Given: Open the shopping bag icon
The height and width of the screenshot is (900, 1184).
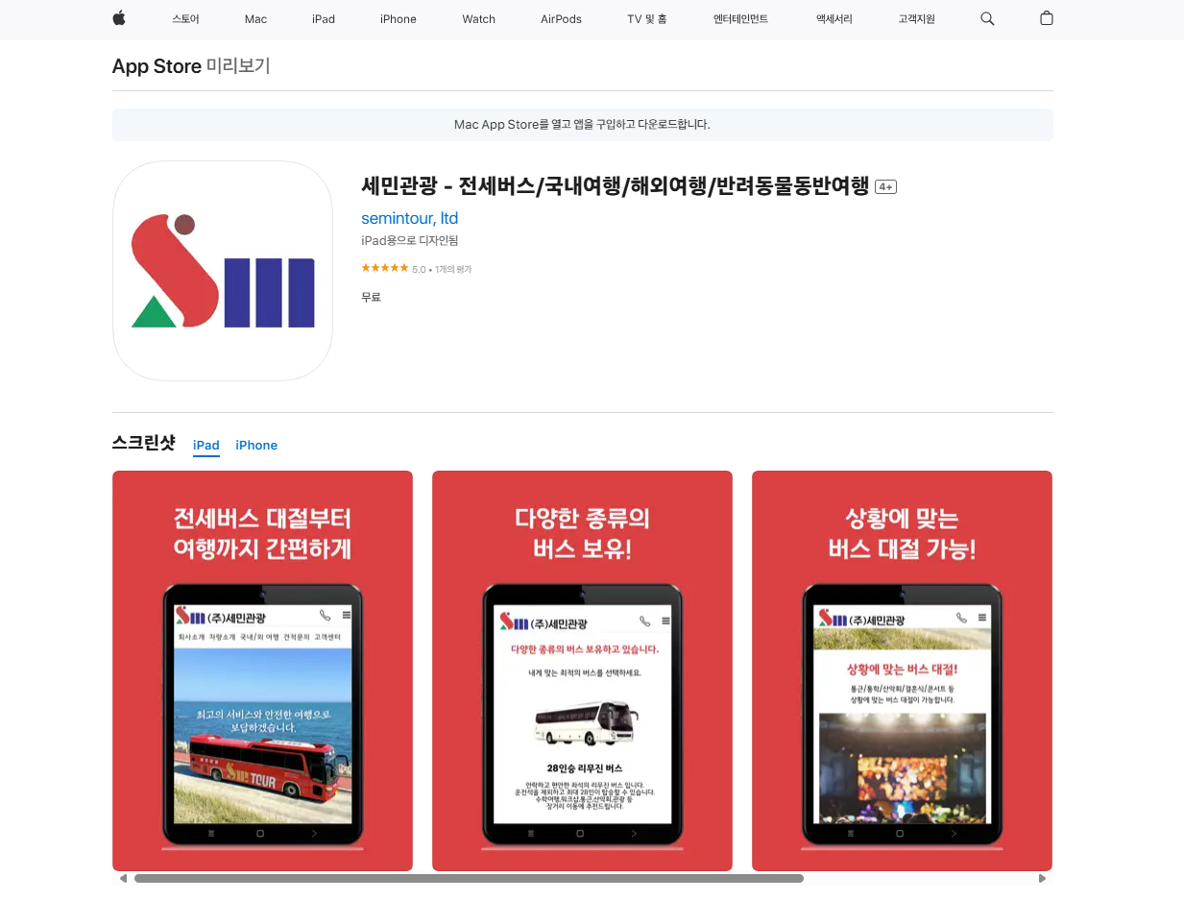Looking at the screenshot, I should tap(1047, 18).
